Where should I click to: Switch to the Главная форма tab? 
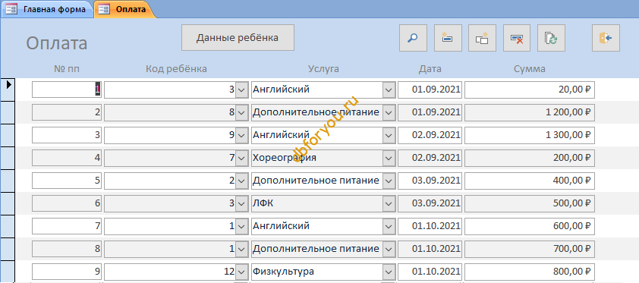click(47, 9)
